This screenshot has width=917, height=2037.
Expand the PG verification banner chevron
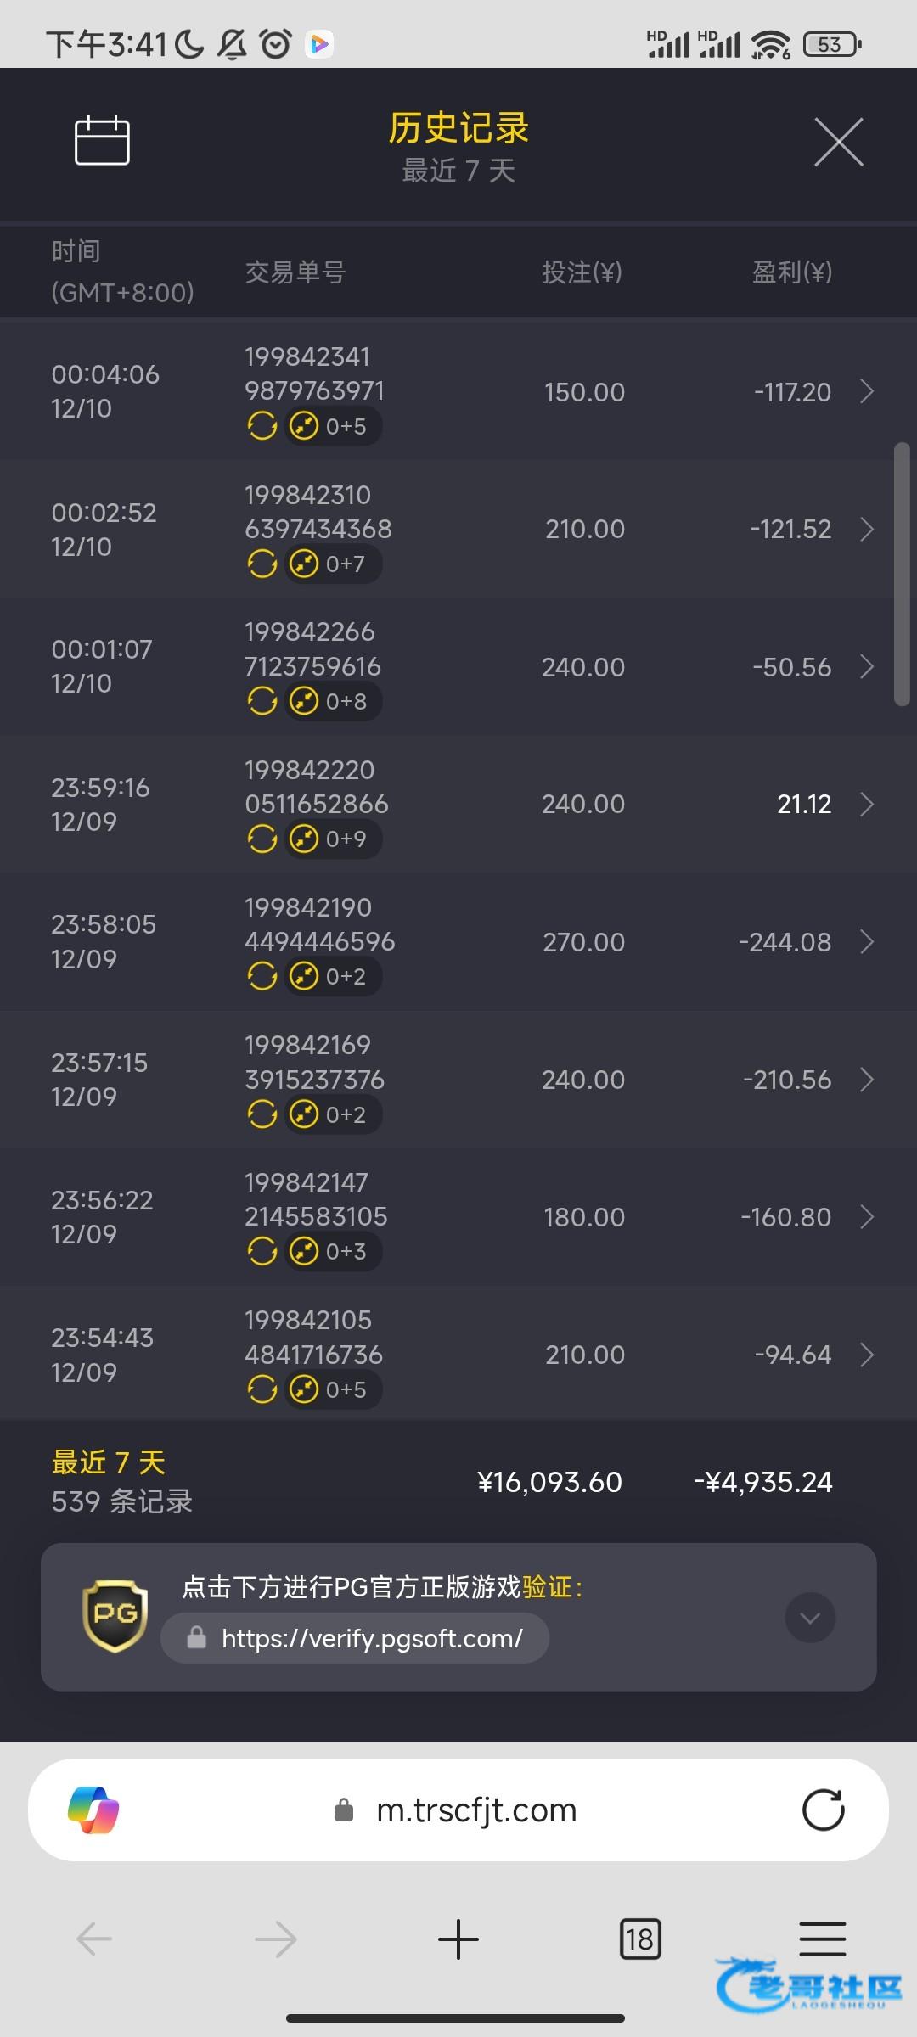tap(810, 1619)
